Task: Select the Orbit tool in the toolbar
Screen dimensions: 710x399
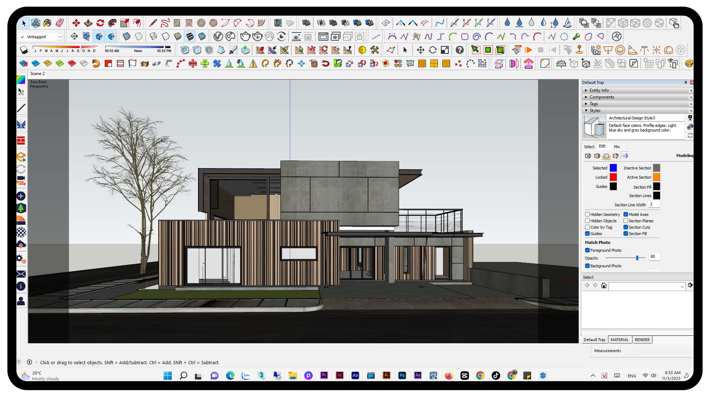Action: (433, 50)
